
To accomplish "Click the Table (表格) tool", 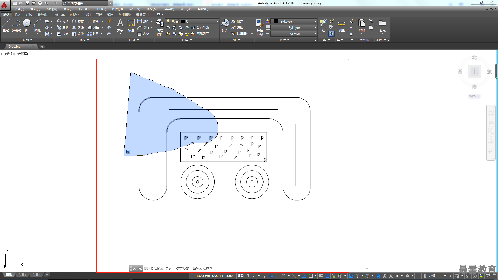I will pyautogui.click(x=143, y=34).
